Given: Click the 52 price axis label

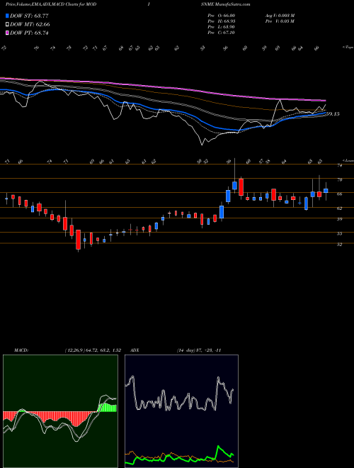Looking at the screenshot, I should pyautogui.click(x=339, y=245).
